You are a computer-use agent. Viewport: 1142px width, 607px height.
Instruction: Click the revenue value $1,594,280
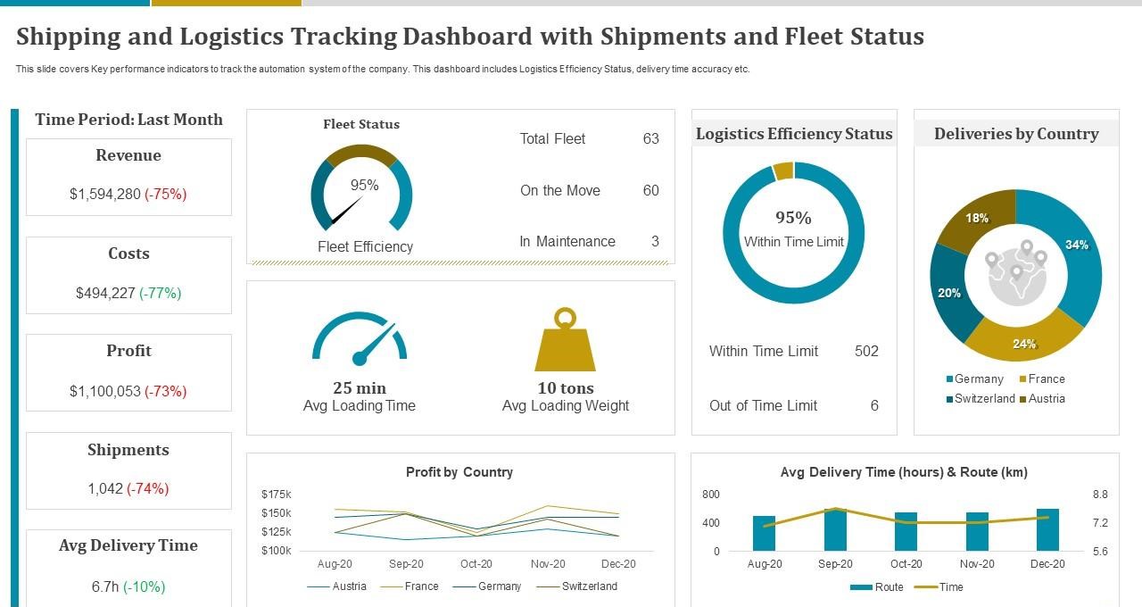click(104, 194)
